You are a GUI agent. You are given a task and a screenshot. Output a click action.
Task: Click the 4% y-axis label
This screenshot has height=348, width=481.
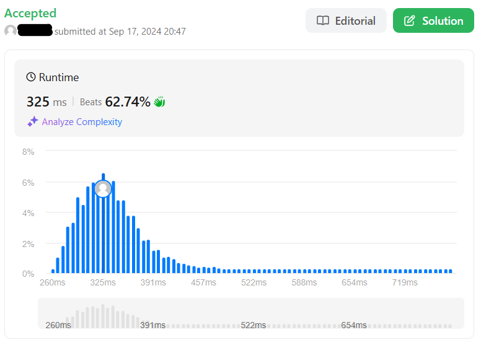29,213
